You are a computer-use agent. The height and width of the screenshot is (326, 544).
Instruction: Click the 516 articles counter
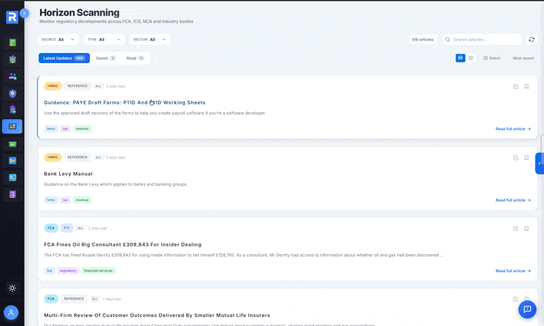[x=422, y=39]
